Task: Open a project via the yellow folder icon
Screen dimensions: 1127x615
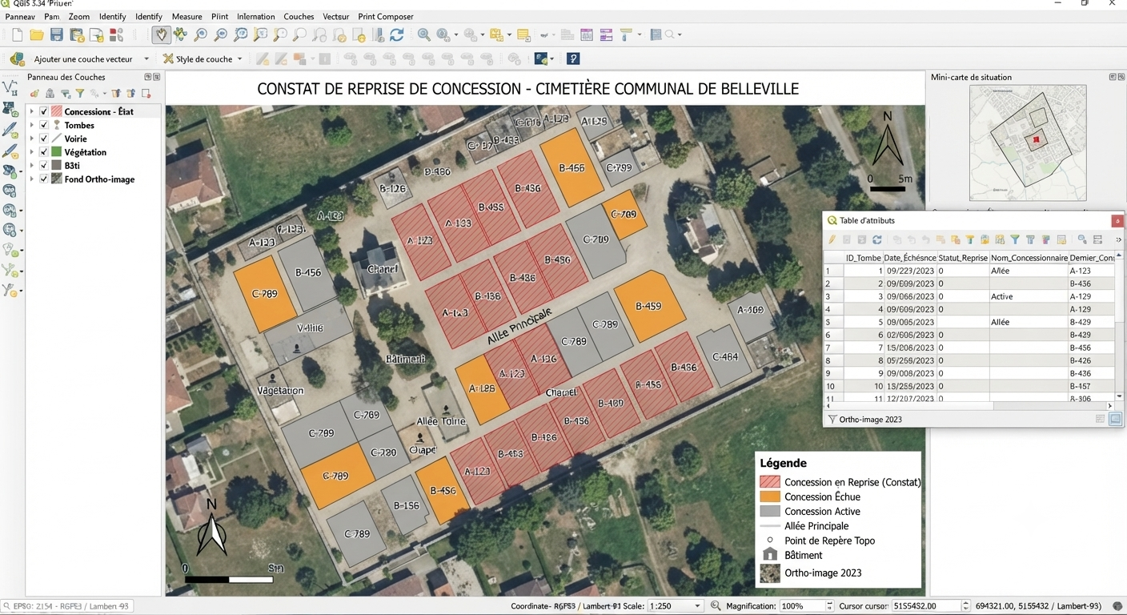Action: (x=37, y=34)
